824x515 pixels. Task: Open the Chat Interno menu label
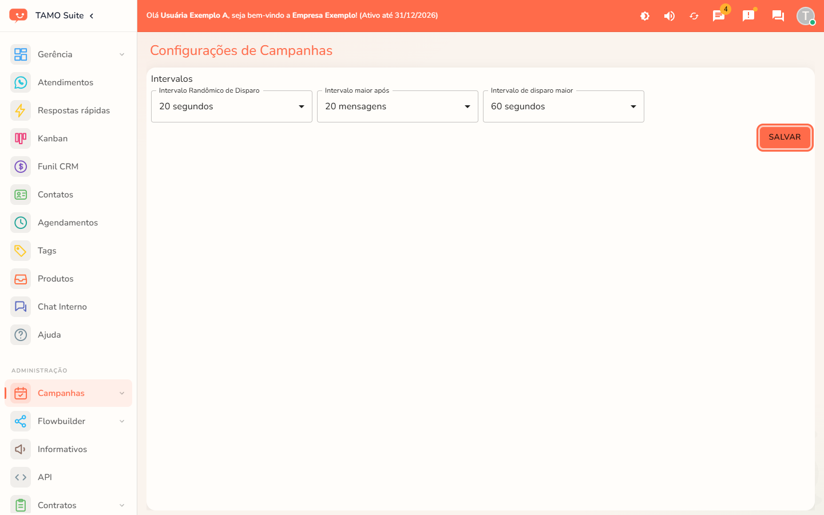62,307
